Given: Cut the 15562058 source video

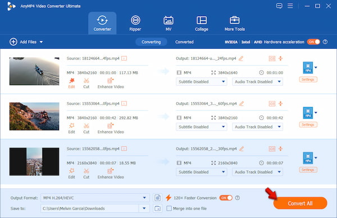Looking at the screenshot, I should (x=86, y=174).
